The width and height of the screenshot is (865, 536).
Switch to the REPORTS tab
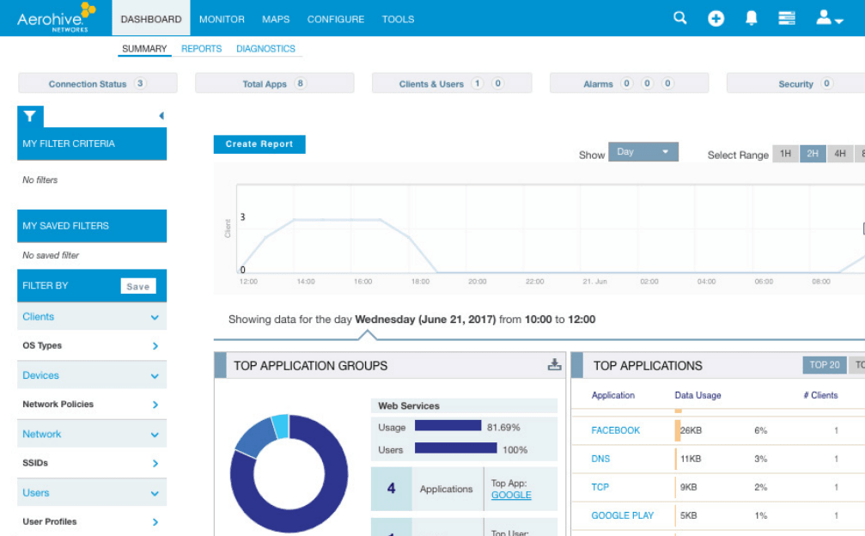pos(201,48)
